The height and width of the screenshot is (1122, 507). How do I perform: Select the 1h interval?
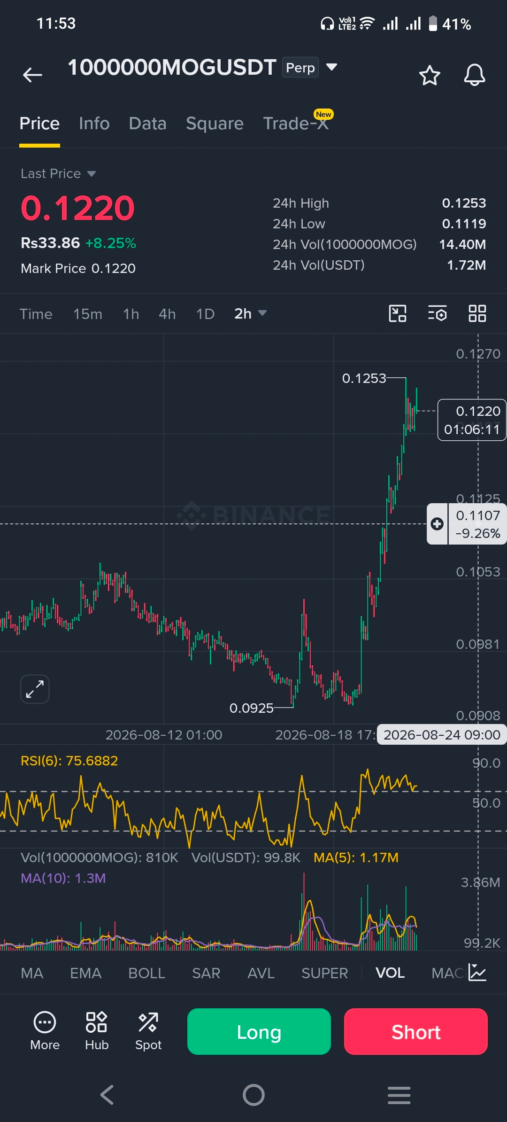(131, 314)
